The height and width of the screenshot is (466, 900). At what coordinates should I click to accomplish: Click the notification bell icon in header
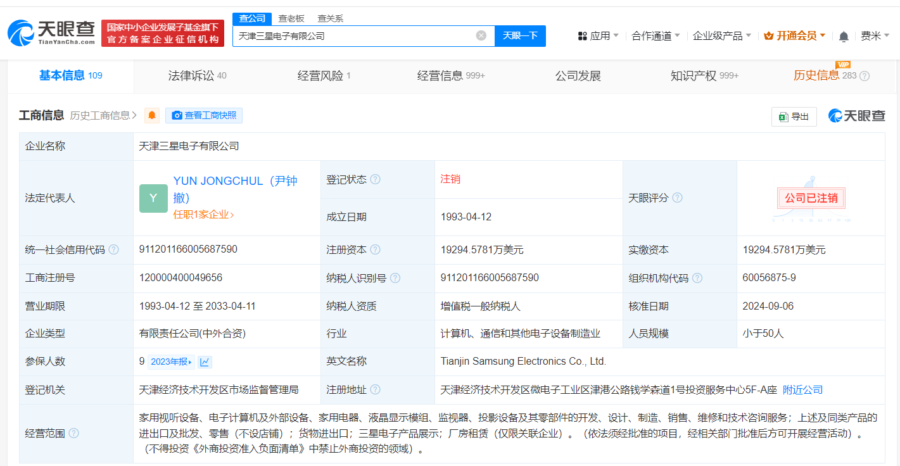point(843,37)
